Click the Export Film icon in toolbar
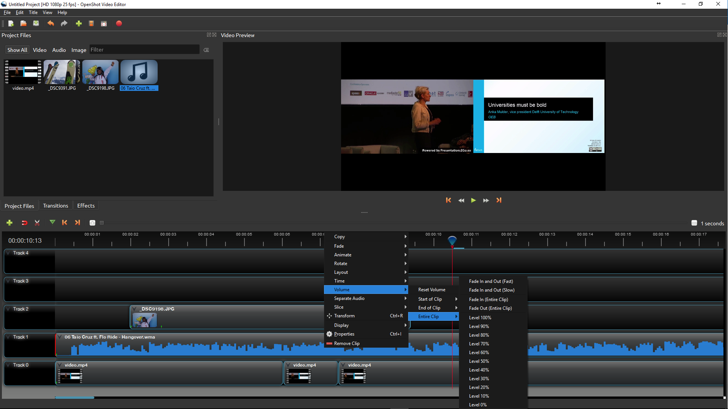 [119, 23]
